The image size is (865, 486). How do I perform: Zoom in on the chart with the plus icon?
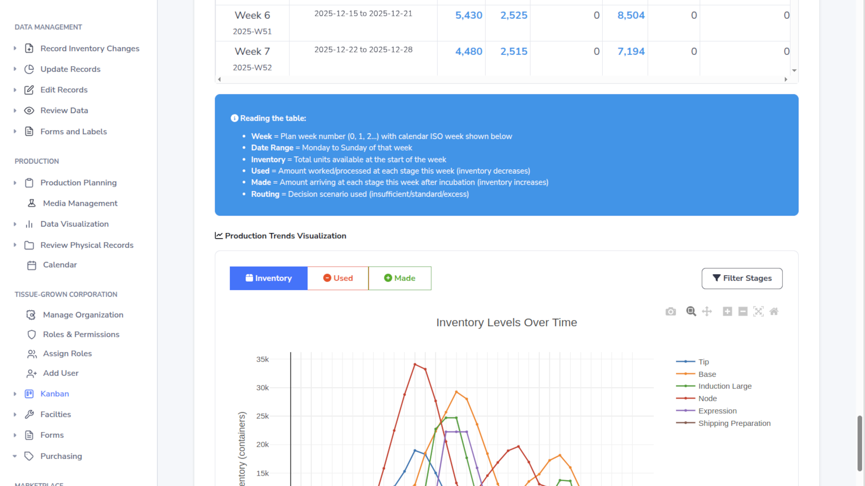click(x=727, y=311)
